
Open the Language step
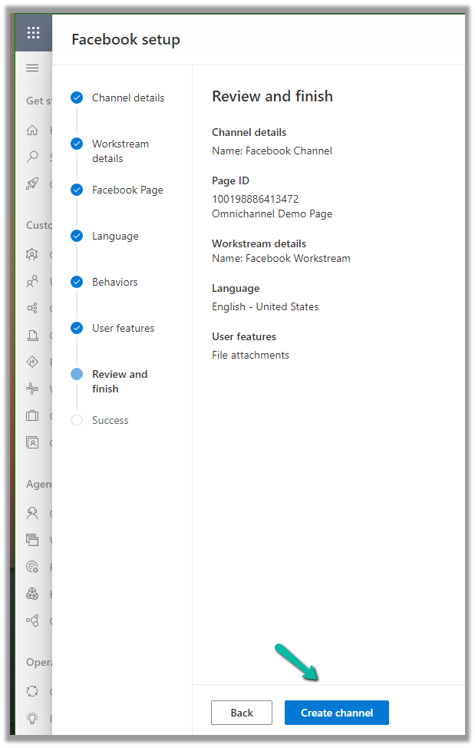point(115,236)
